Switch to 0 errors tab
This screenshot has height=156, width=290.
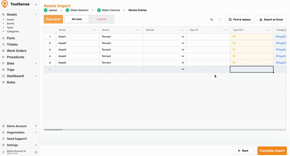point(101,19)
